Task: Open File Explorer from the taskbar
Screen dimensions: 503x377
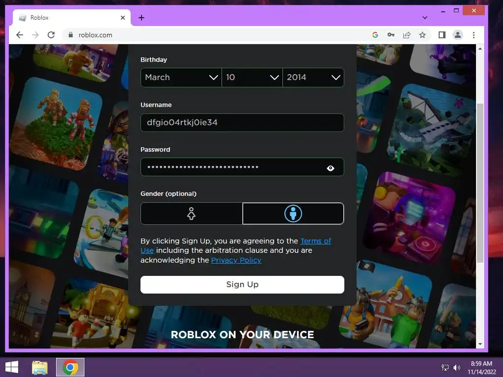Action: (x=40, y=367)
